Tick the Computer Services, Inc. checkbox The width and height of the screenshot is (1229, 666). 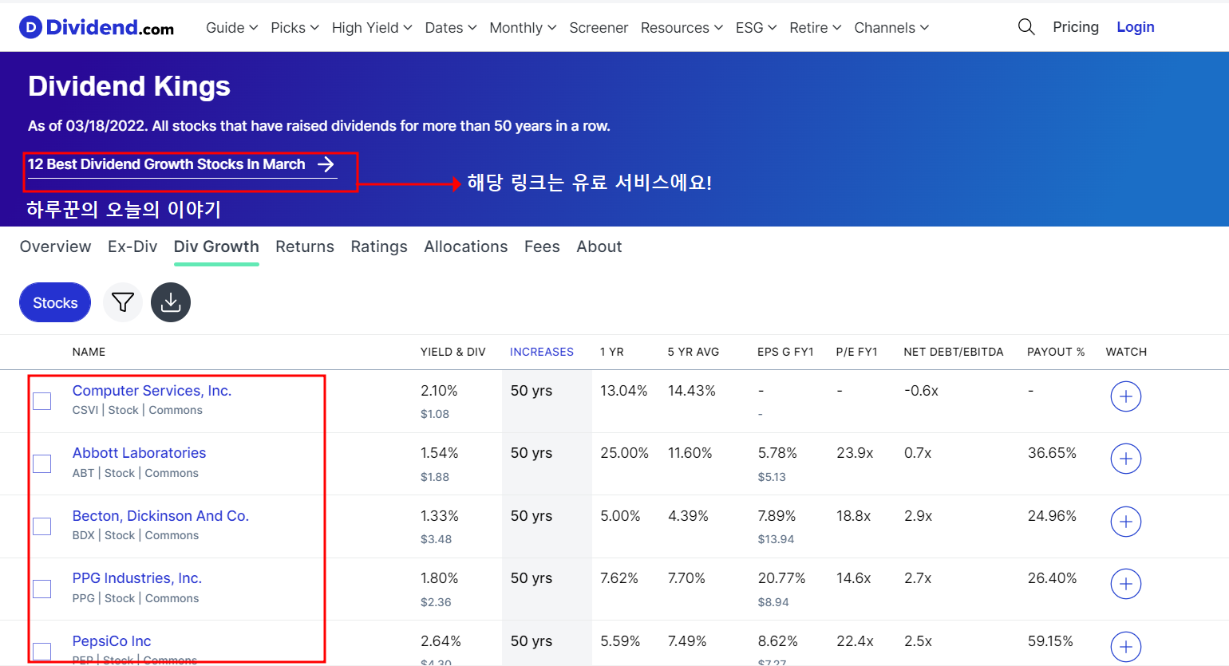(42, 401)
